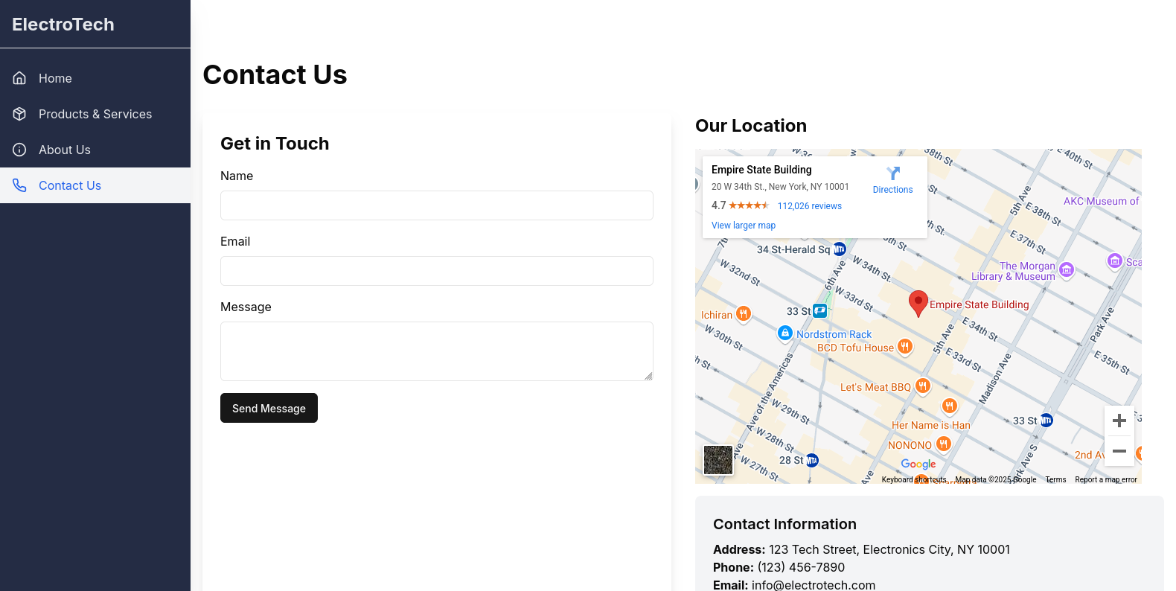Click the Report a map error link
1176x591 pixels.
tap(1106, 479)
